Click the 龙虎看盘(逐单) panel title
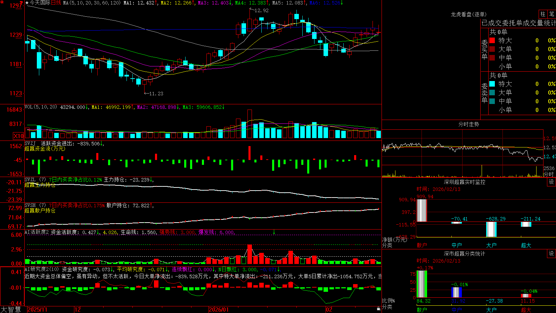556x313 pixels. tap(469, 14)
